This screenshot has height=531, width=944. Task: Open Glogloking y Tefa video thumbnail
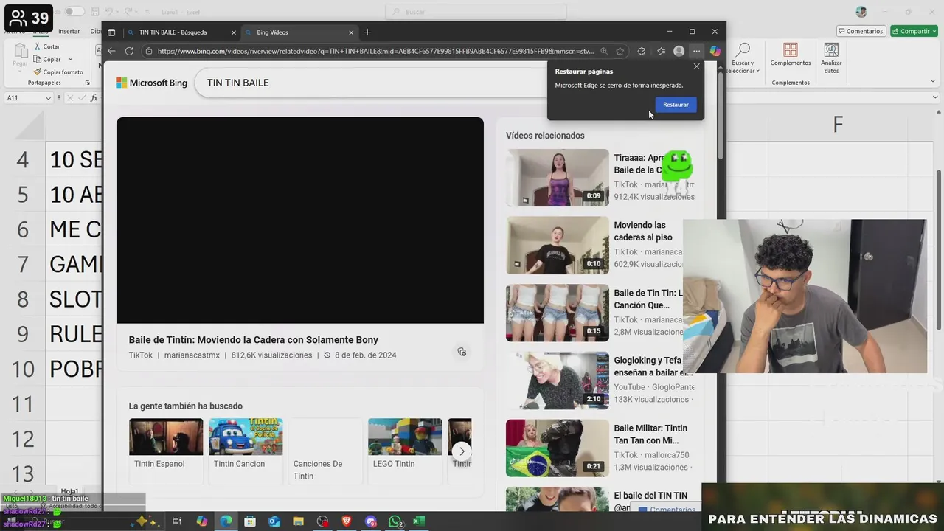tap(558, 381)
